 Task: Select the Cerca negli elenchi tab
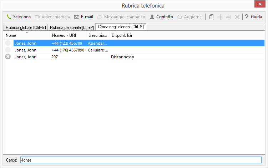point(121,27)
